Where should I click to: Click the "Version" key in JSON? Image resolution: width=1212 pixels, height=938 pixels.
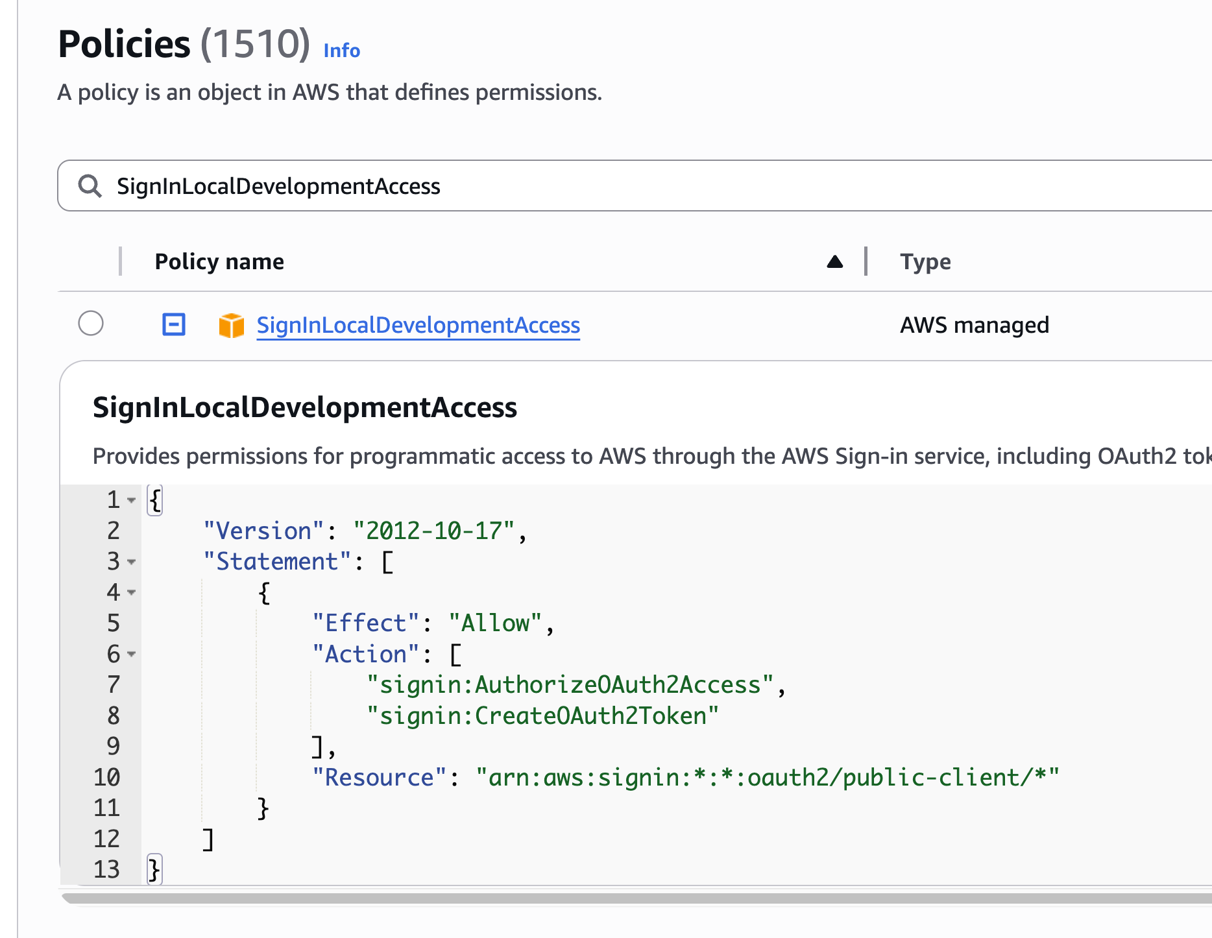(x=263, y=531)
